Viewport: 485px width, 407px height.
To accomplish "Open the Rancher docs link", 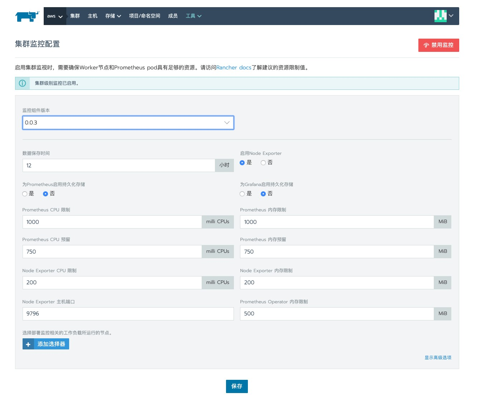I will (234, 68).
